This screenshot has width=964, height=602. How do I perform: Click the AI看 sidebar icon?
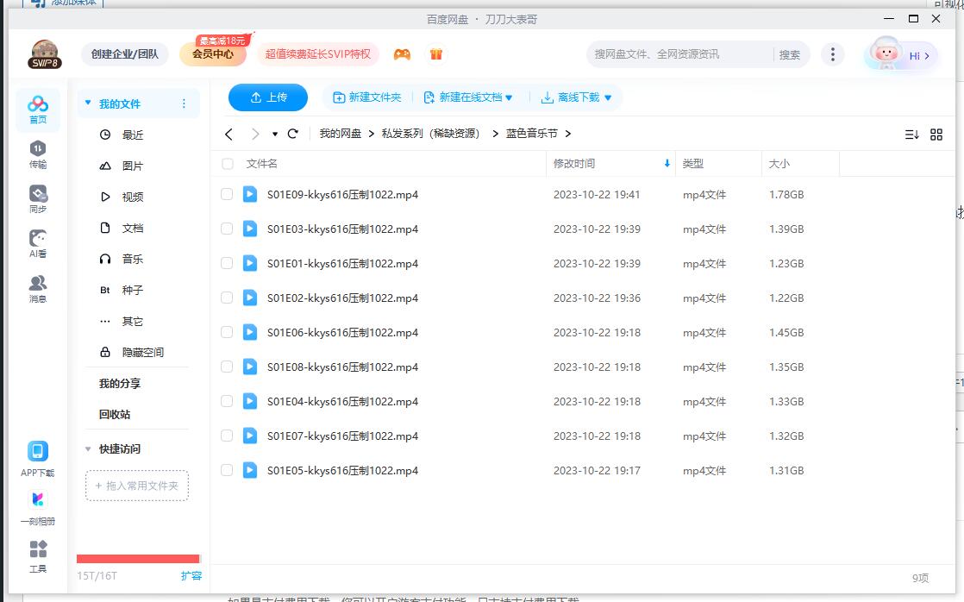click(x=38, y=243)
